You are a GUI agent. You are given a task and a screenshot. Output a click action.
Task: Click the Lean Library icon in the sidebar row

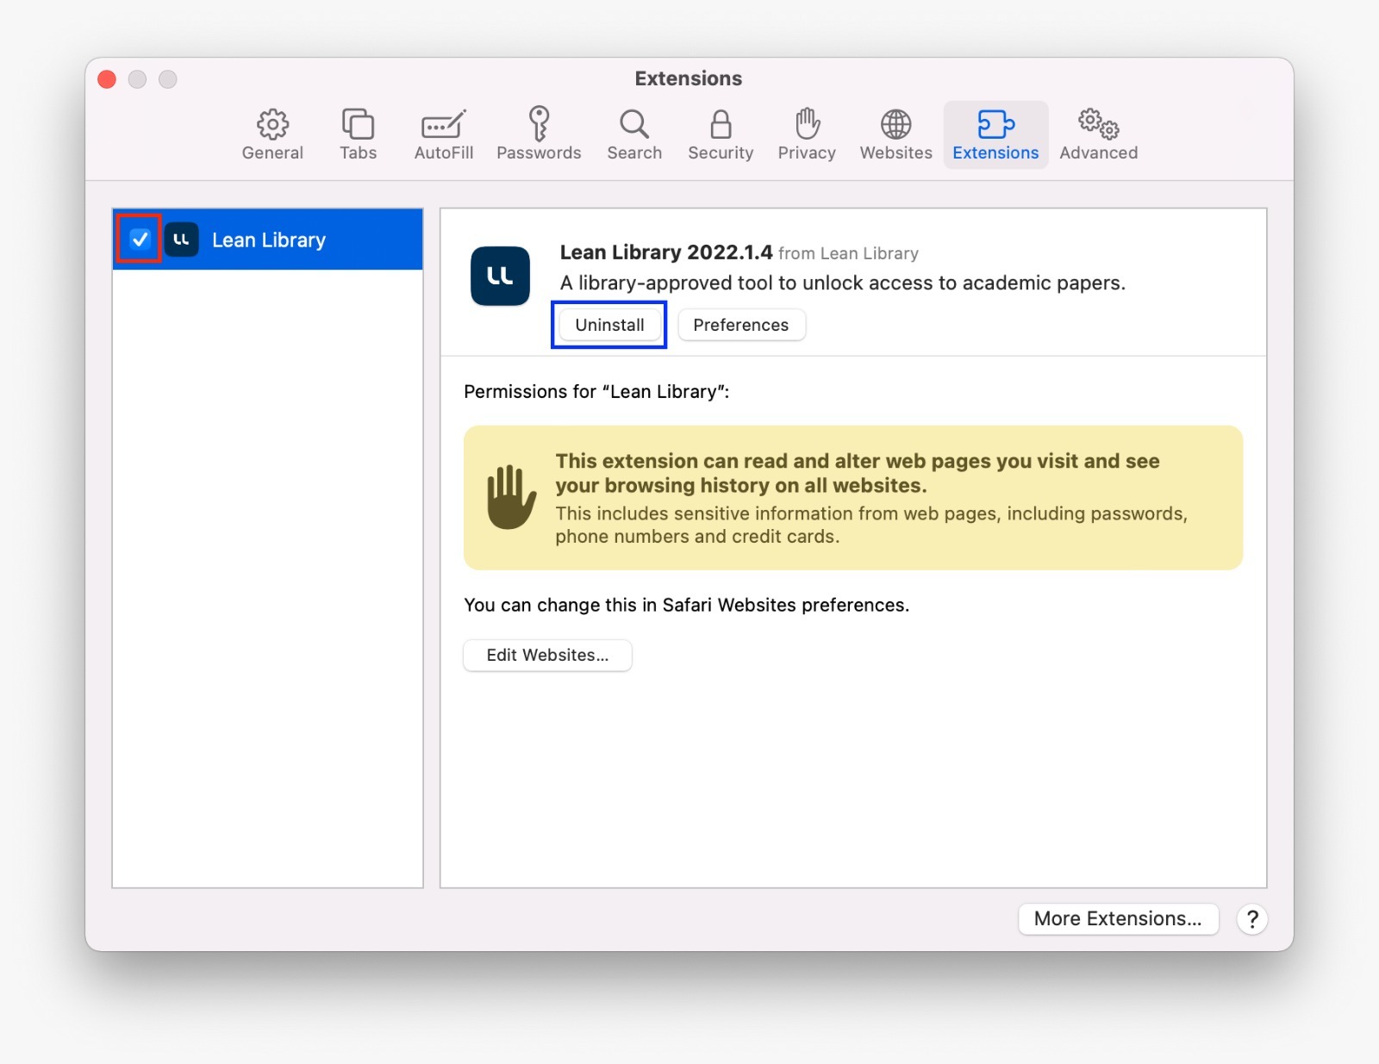(x=181, y=240)
